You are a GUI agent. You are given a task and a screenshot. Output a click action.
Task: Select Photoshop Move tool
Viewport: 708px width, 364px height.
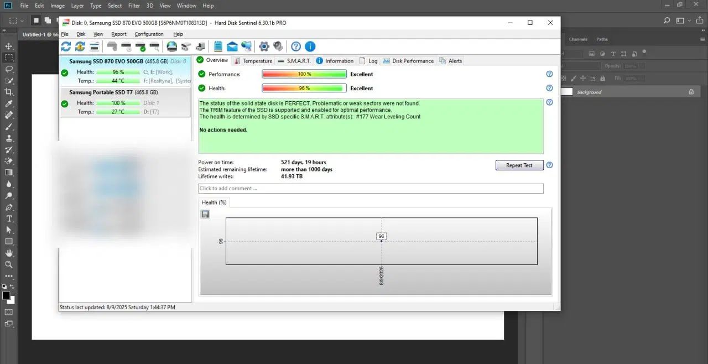coord(9,46)
